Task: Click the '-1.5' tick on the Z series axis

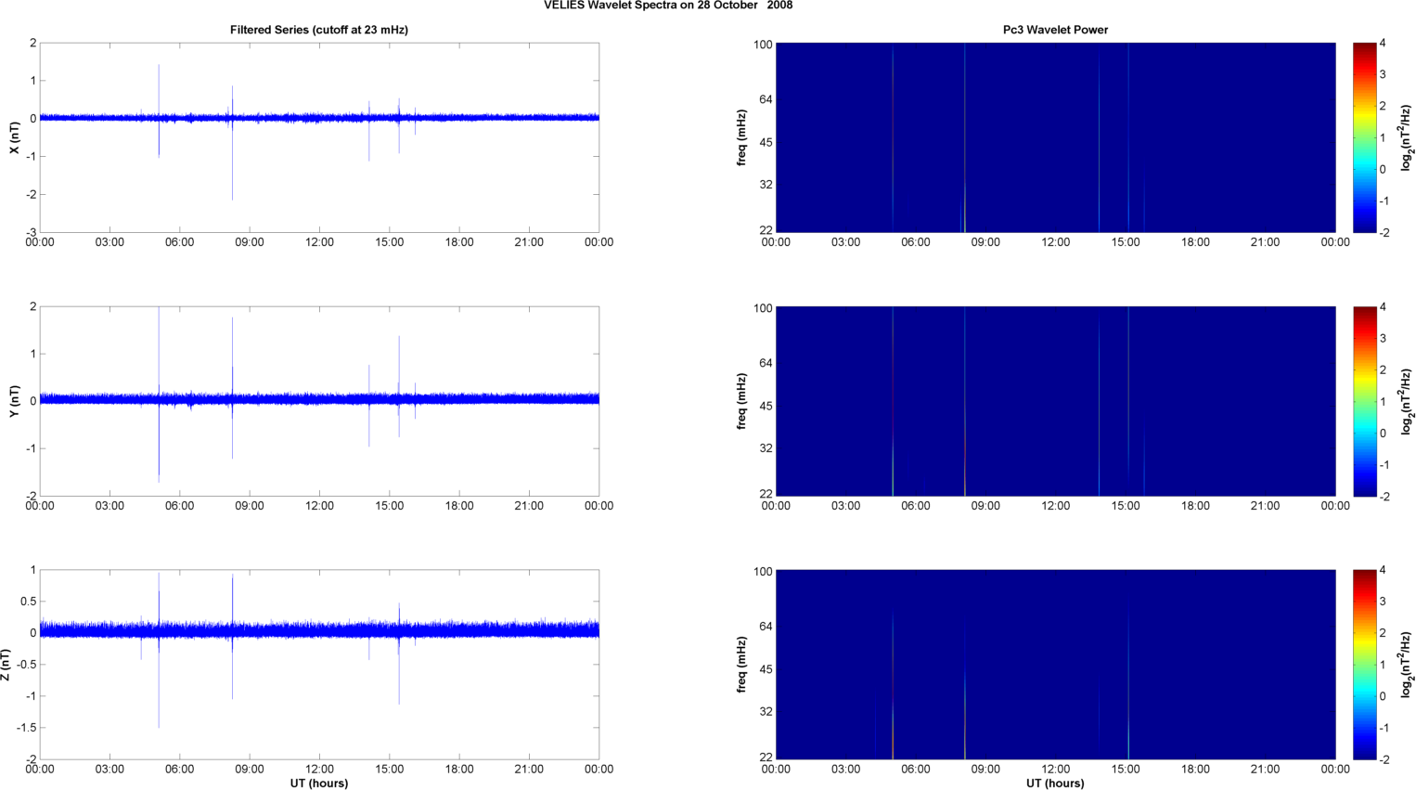Action: (26, 728)
